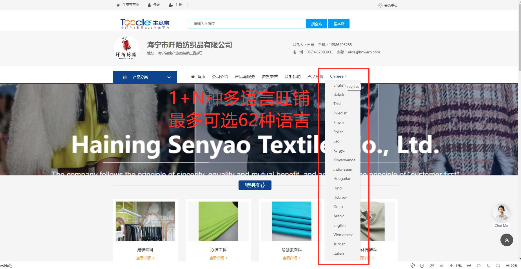Select Hindi language
Image resolution: width=521 pixels, height=269 pixels.
click(338, 188)
